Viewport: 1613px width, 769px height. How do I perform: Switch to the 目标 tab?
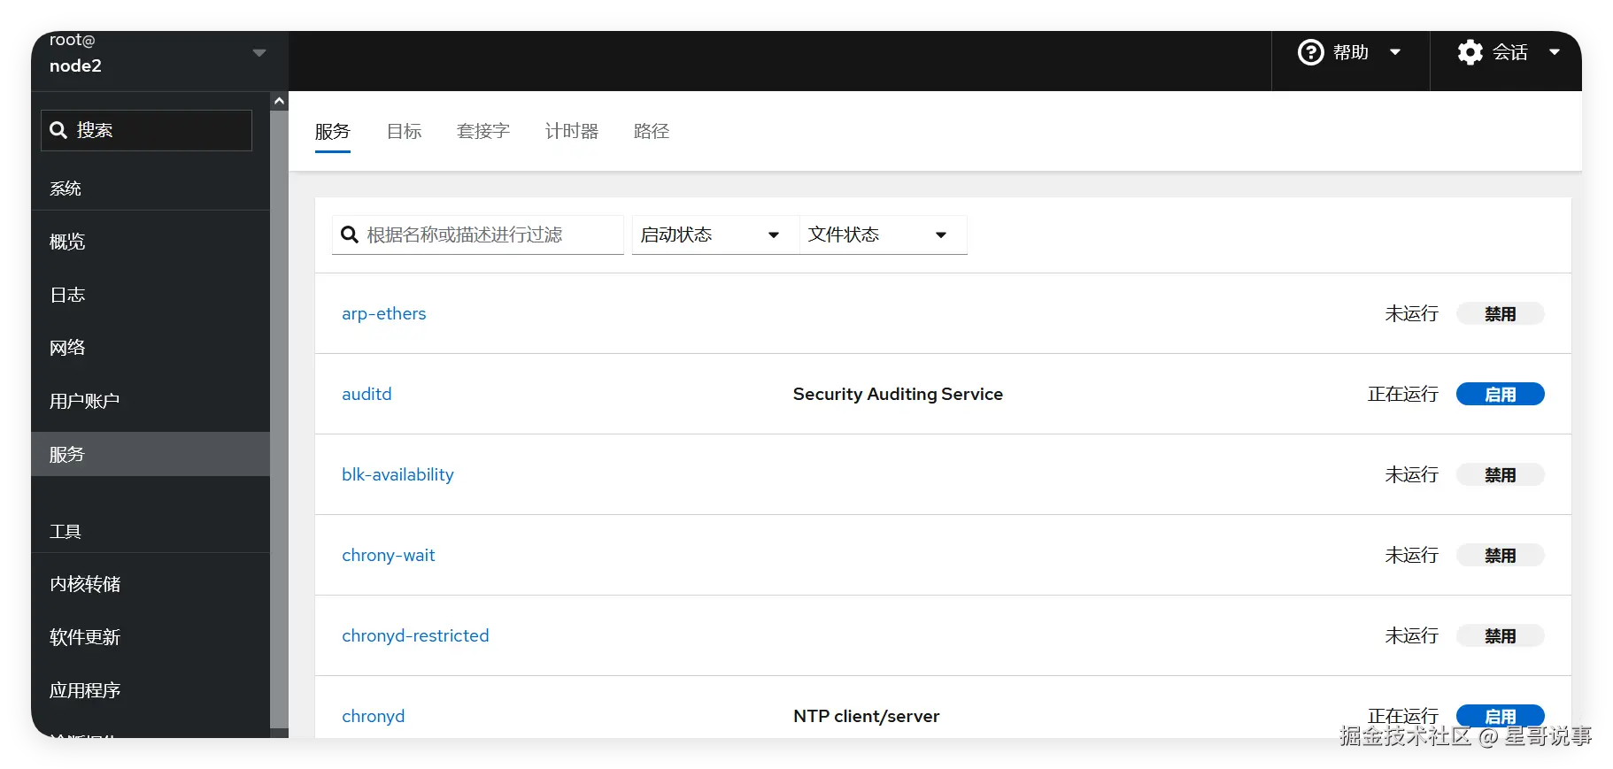404,131
